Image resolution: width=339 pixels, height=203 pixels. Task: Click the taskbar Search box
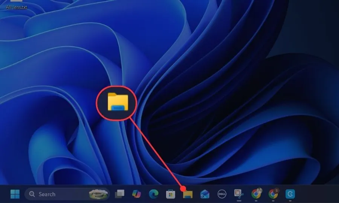pos(67,194)
